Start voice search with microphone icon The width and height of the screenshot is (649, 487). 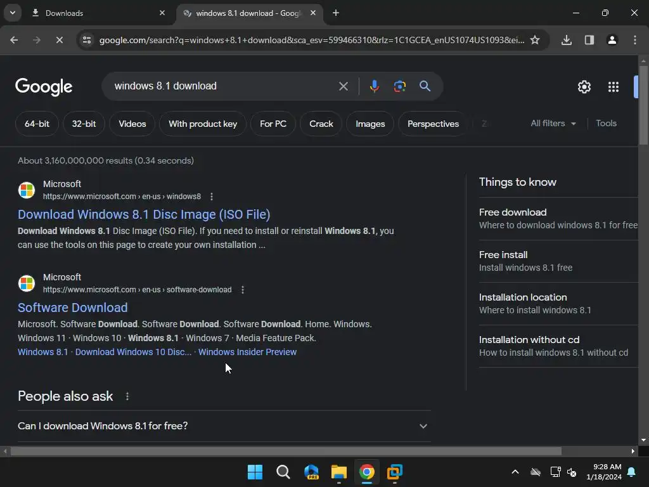(x=374, y=86)
